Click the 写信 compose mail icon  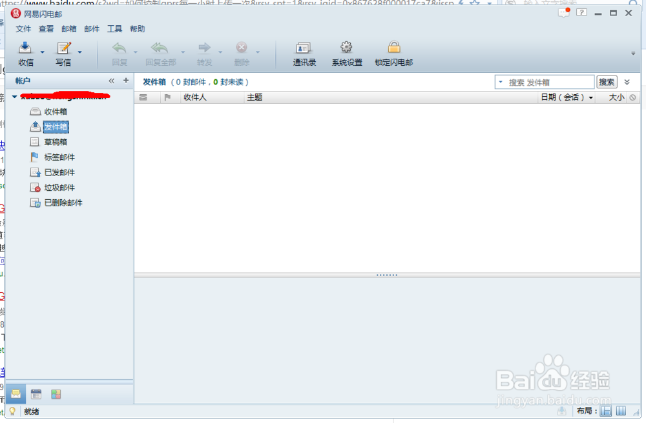point(63,48)
